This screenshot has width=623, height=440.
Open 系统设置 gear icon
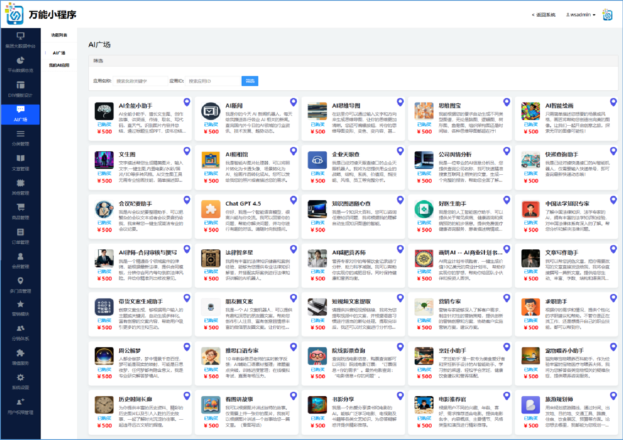tap(20, 378)
